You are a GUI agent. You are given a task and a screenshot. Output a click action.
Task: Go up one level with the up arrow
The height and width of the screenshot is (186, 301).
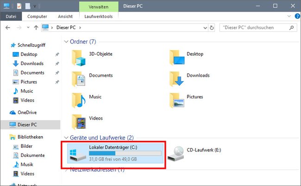[x=36, y=28]
